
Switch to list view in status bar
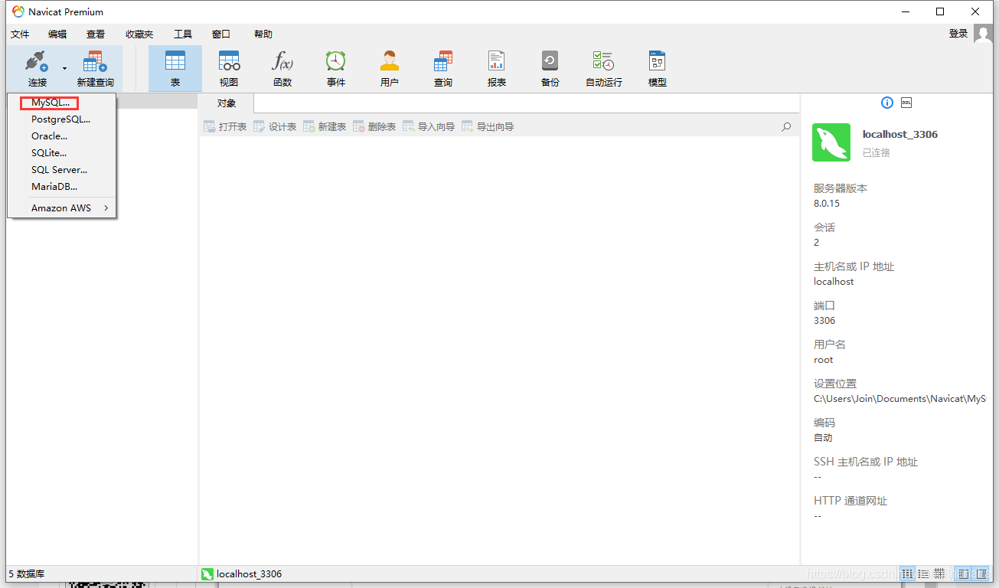click(x=908, y=573)
